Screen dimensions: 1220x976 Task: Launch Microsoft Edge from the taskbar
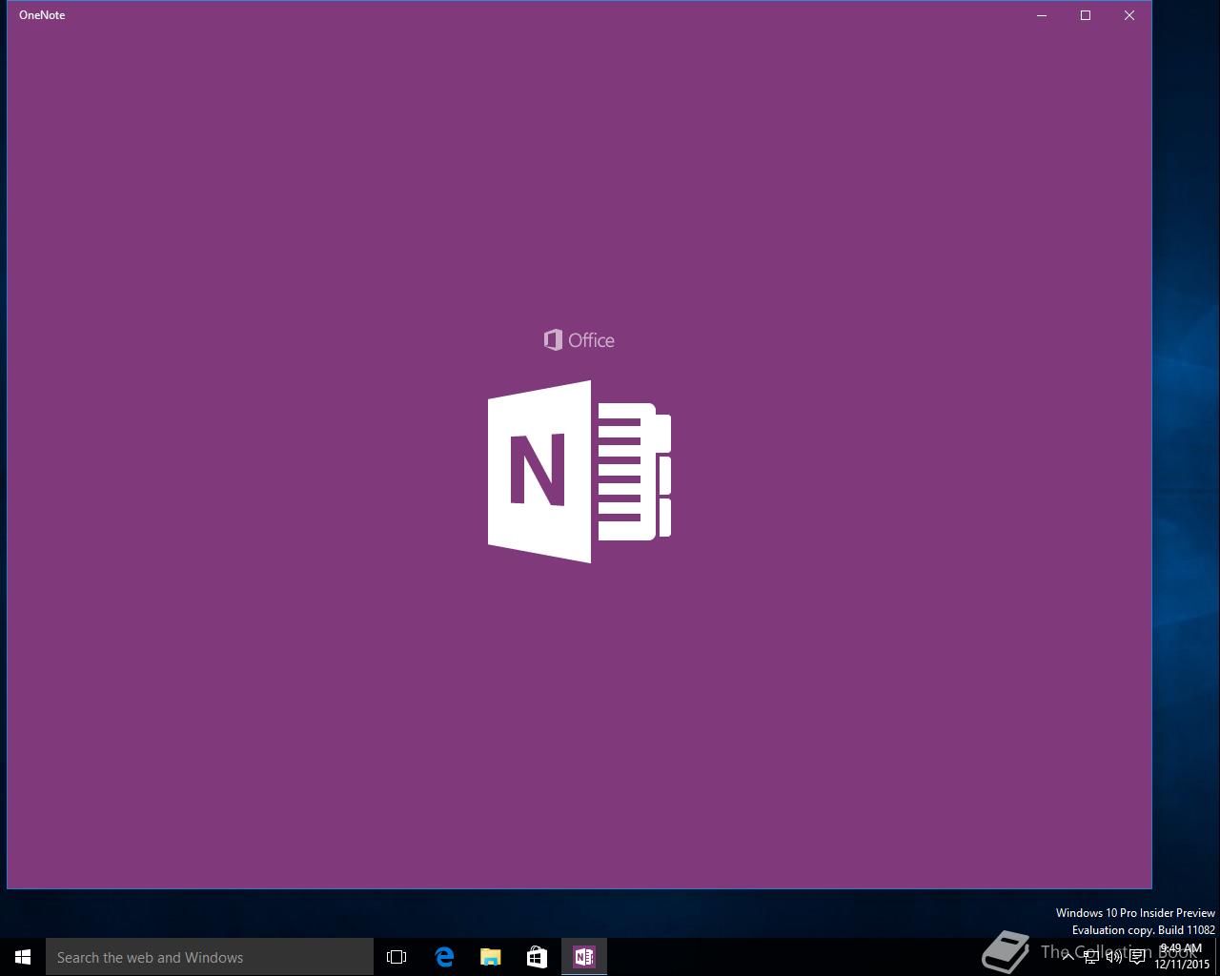[444, 957]
